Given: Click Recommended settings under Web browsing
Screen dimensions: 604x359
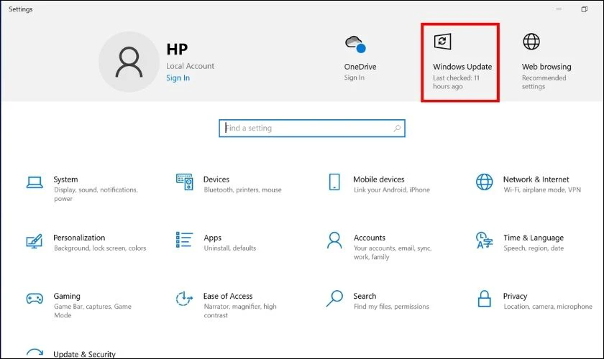Looking at the screenshot, I should pos(544,82).
